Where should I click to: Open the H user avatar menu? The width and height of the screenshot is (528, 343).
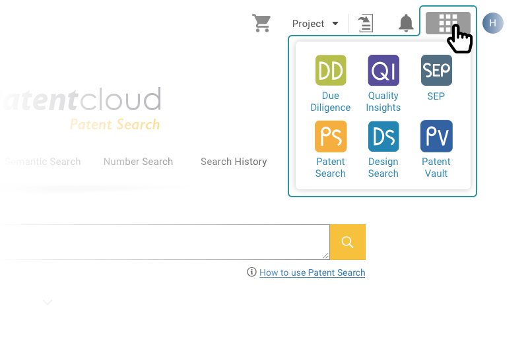point(492,23)
